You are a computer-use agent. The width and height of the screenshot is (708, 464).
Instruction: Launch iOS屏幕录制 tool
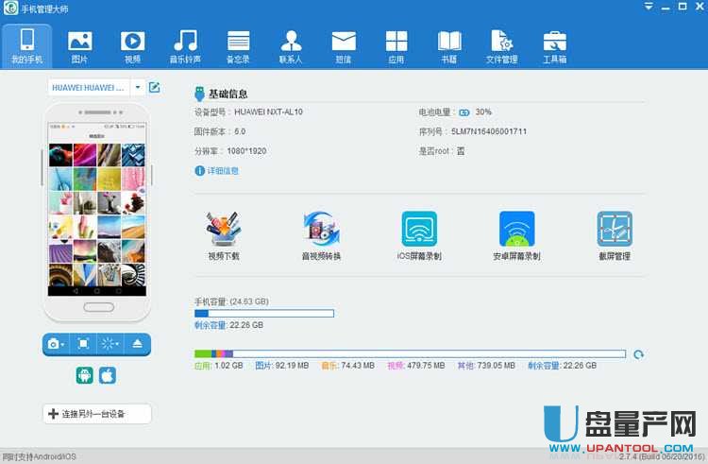(419, 236)
